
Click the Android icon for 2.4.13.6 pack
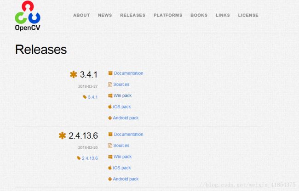[110, 179]
